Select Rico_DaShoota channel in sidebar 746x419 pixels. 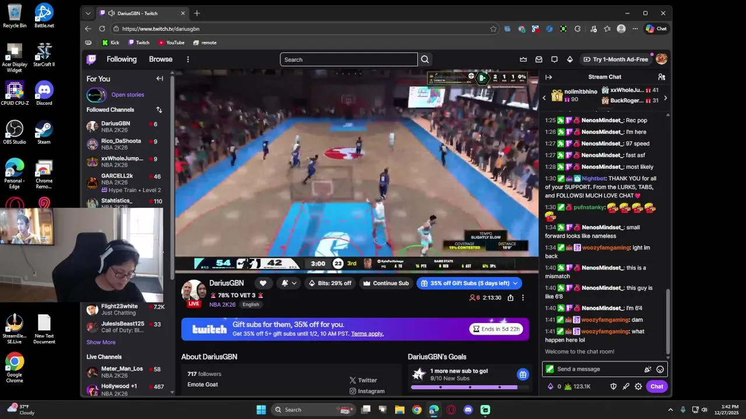pyautogui.click(x=124, y=144)
